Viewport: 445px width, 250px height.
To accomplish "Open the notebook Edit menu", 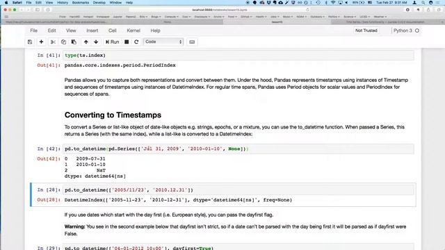I will coord(51,31).
